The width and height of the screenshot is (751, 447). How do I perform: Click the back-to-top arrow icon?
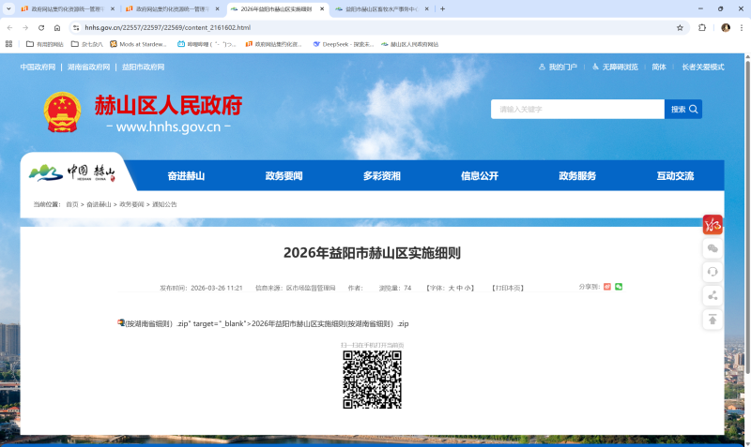pos(713,320)
